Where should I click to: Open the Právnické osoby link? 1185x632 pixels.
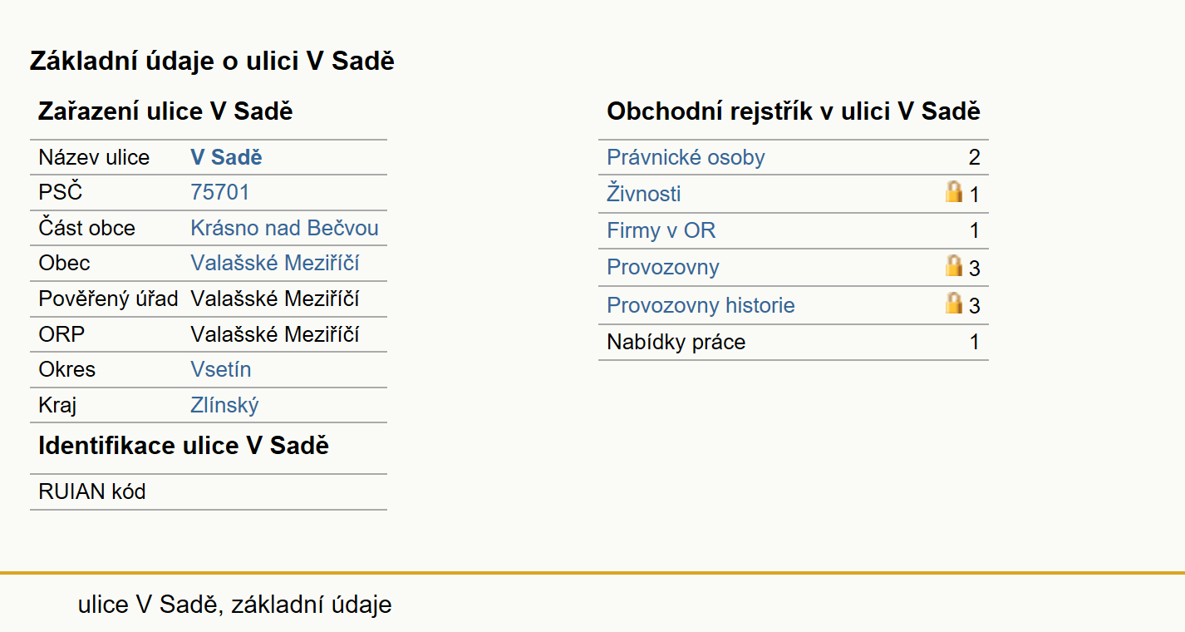coord(686,158)
